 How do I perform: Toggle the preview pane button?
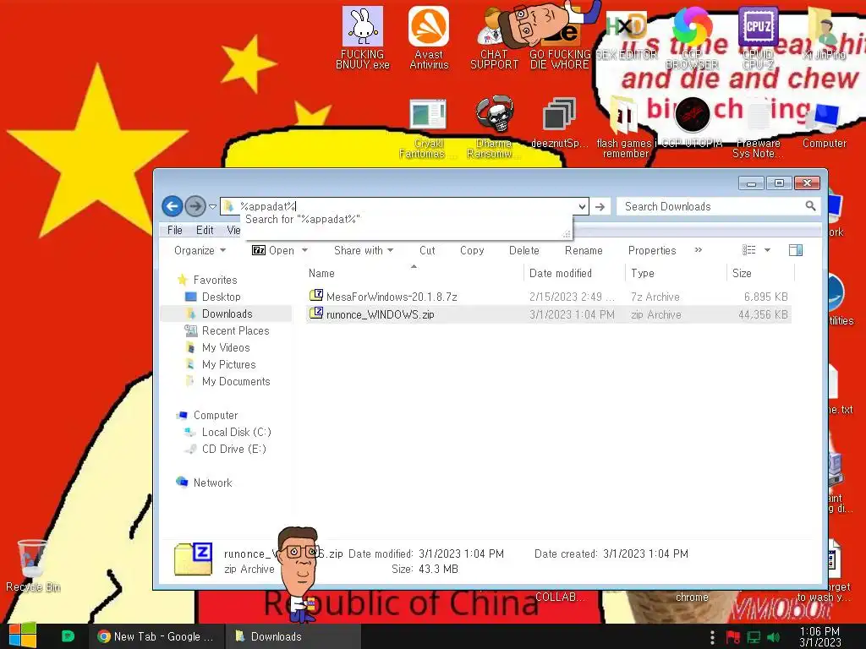[796, 250]
